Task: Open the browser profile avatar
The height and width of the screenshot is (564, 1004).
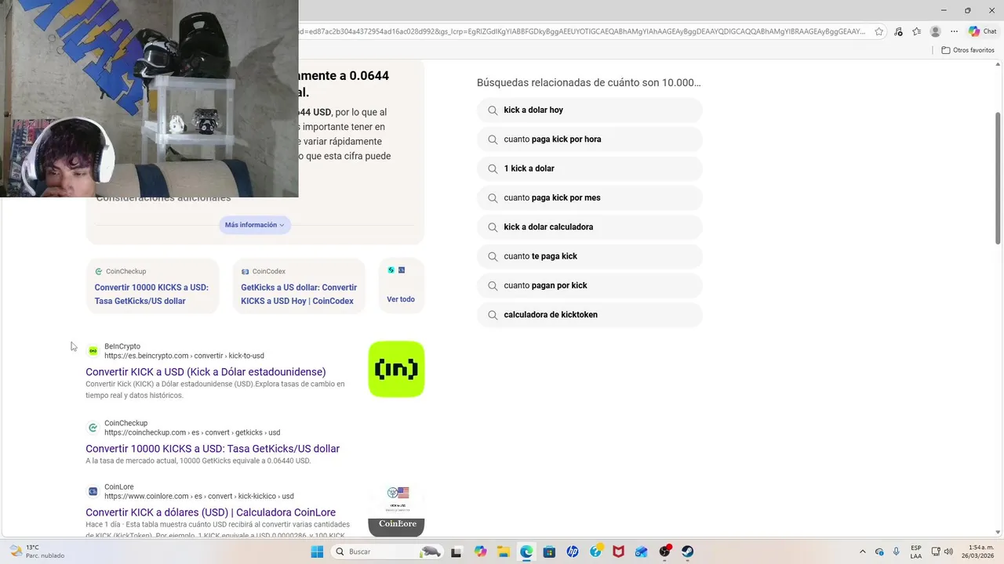Action: coord(935,31)
